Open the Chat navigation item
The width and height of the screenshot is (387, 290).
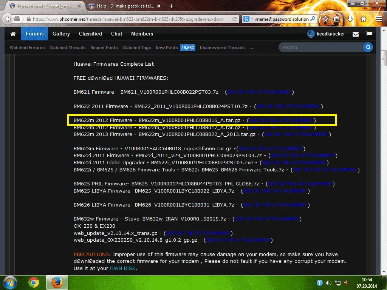pyautogui.click(x=116, y=34)
